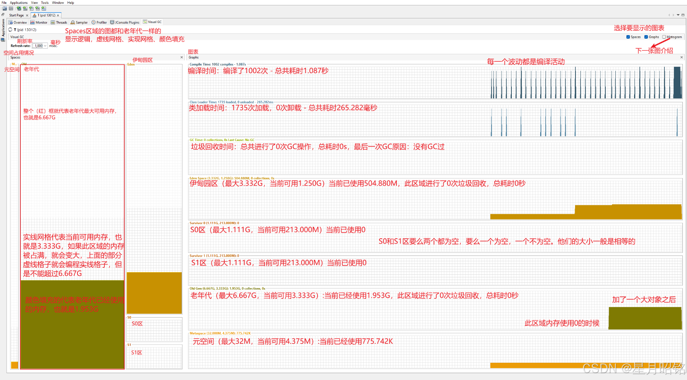Select the Visual GC tab

pos(152,22)
